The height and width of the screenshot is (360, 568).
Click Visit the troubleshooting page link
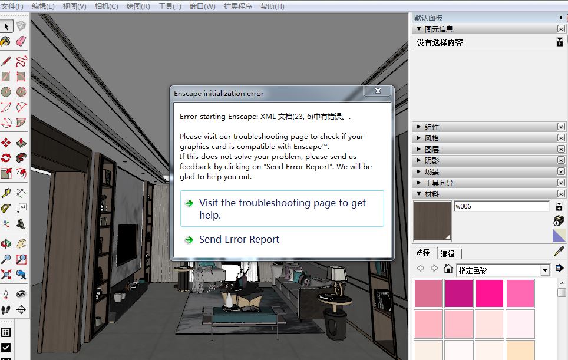(282, 209)
